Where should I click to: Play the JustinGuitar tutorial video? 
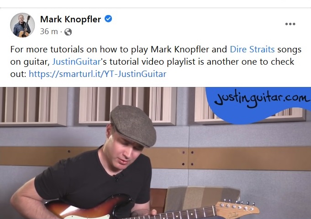(155, 153)
